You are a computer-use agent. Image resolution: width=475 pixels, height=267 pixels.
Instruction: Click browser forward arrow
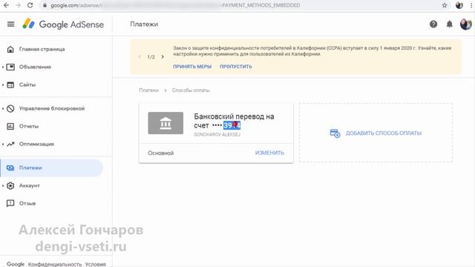point(18,5)
